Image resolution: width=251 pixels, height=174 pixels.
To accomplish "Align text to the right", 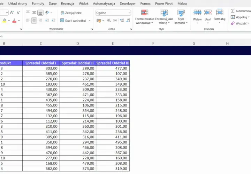I will pos(40,21).
